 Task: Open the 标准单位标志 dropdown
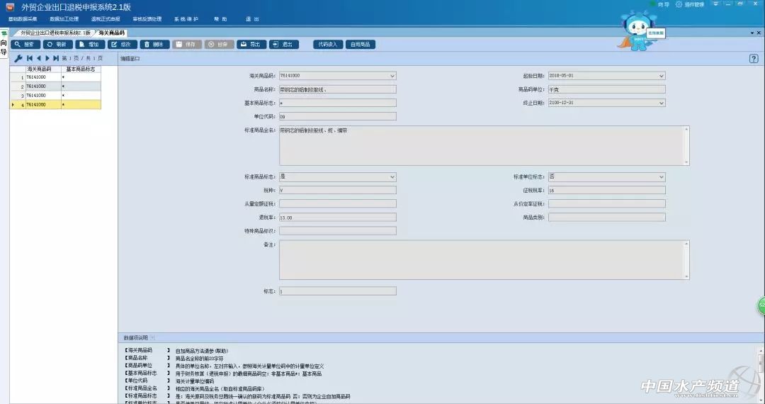click(x=662, y=177)
